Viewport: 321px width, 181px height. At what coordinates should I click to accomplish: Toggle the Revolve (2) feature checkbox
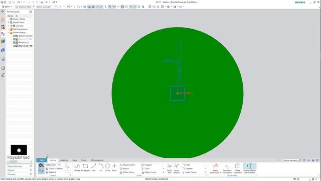tap(15, 42)
